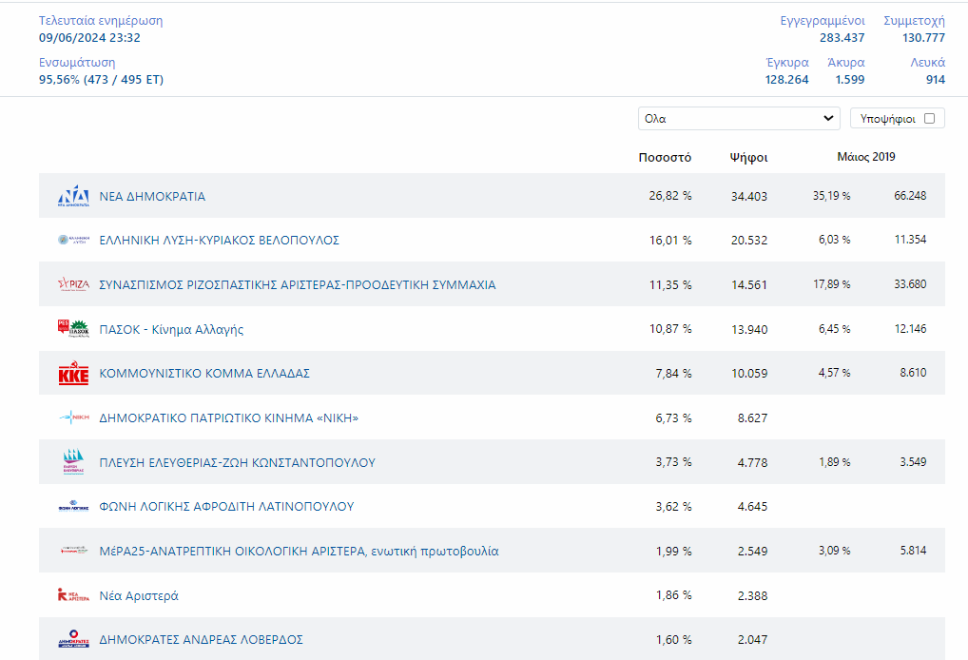
Task: Click Foni Logikis percentage 3,62 %
Action: tap(673, 507)
